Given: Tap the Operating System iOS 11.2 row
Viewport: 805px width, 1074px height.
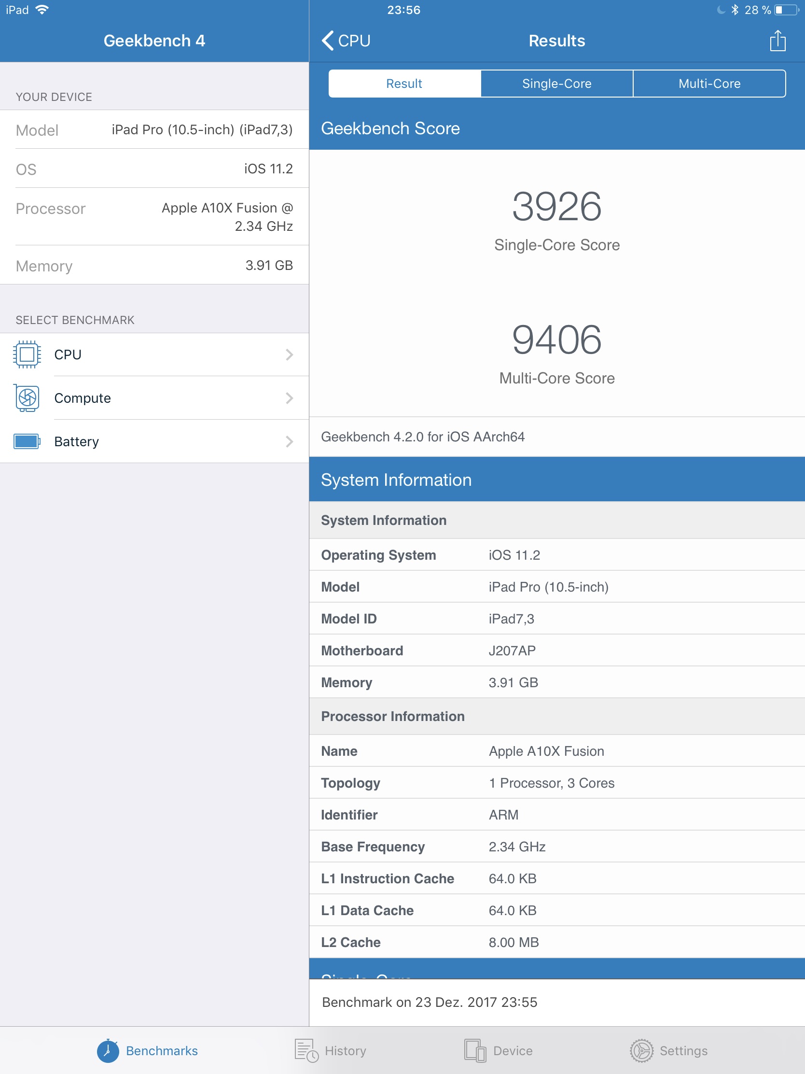Looking at the screenshot, I should coord(557,555).
